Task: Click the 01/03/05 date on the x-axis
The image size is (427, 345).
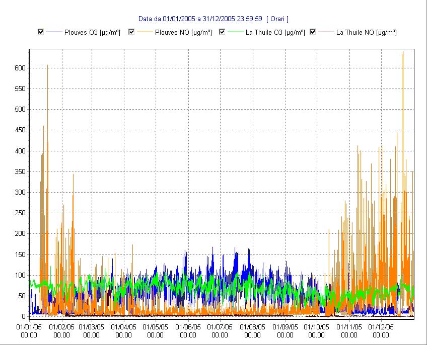Action: 91,327
